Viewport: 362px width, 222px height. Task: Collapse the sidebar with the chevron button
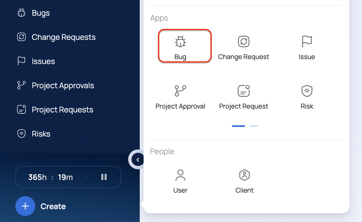tap(138, 160)
